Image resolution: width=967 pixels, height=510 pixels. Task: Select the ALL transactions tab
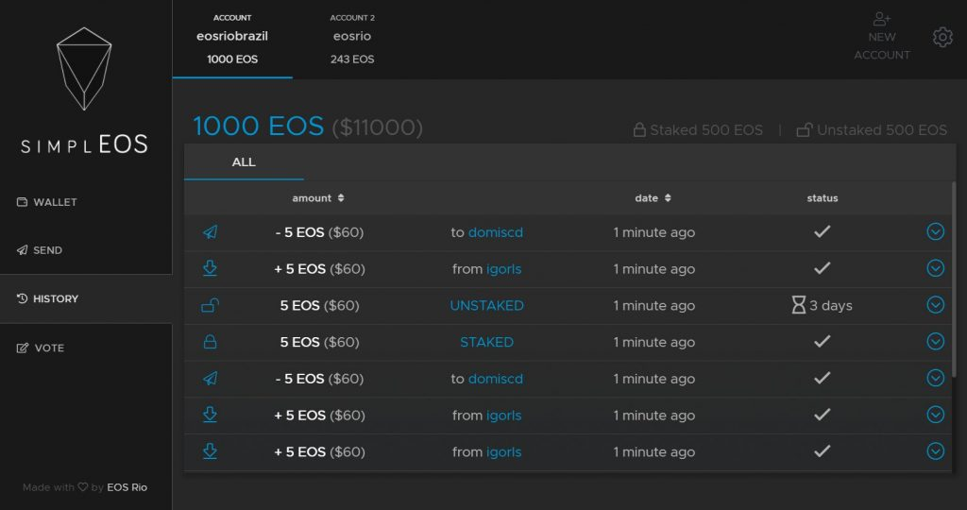pyautogui.click(x=244, y=162)
